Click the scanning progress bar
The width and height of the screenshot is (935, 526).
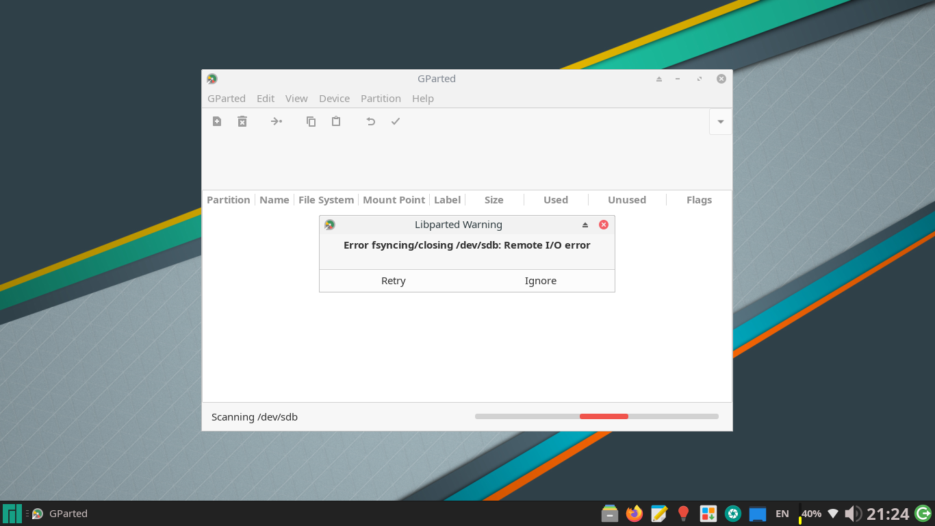[x=596, y=416]
